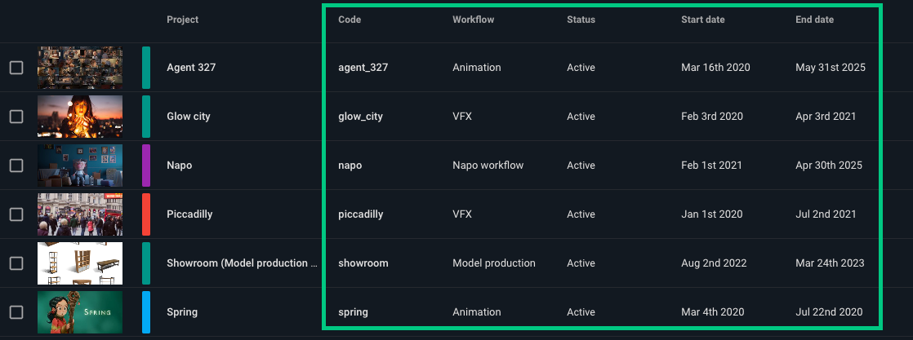Click the agent_327 code cell
The image size is (913, 340).
(363, 68)
